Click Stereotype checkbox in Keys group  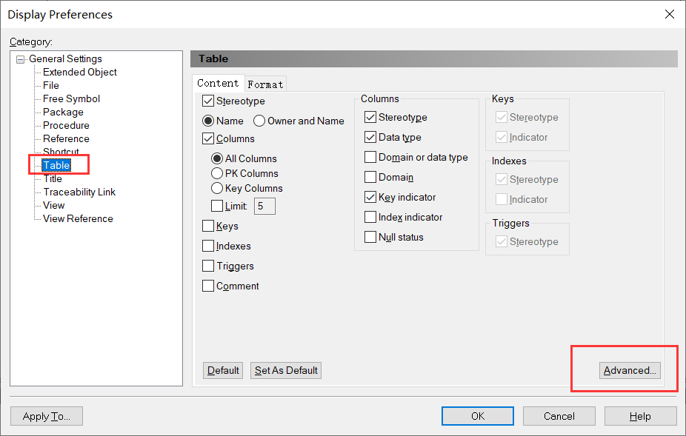pos(502,117)
